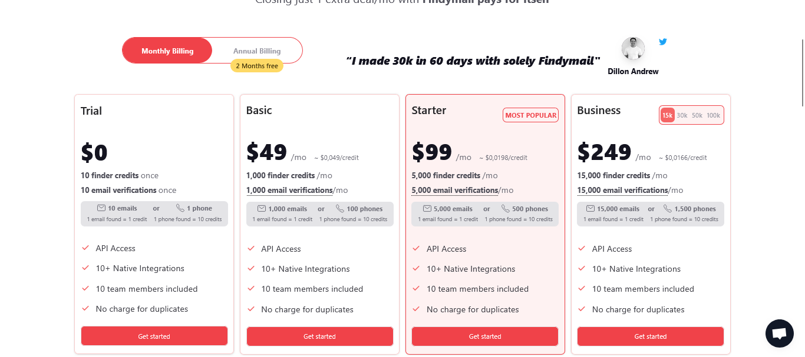This screenshot has width=805, height=357.
Task: Choose the 30k credits option
Action: (682, 115)
